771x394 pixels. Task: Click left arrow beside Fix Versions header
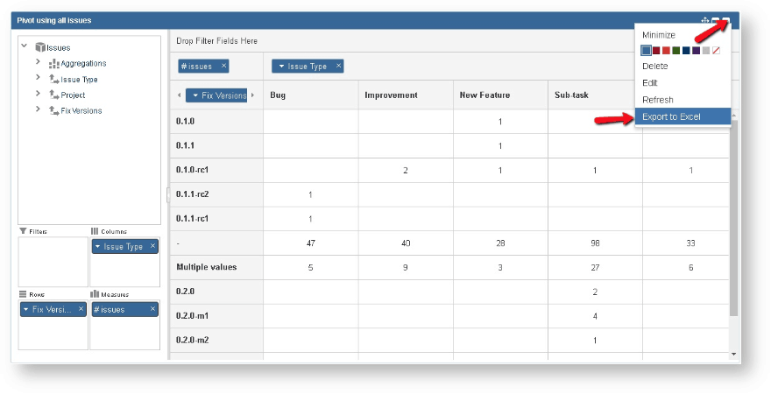click(x=180, y=95)
